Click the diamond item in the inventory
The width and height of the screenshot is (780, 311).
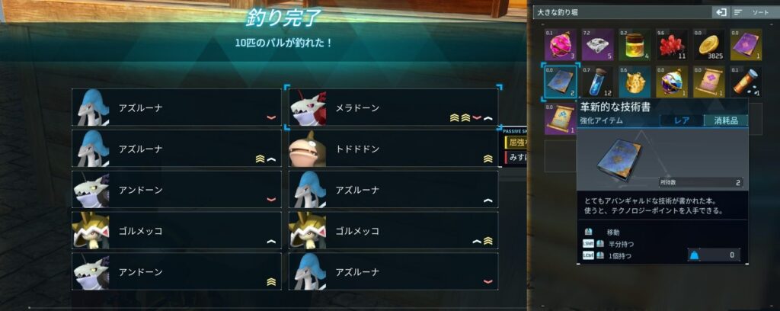(x=597, y=45)
